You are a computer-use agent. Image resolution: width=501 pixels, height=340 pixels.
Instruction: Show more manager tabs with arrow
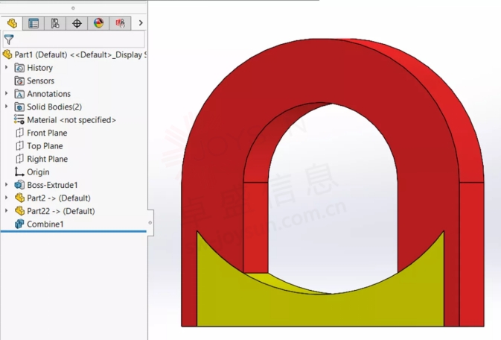coord(141,23)
